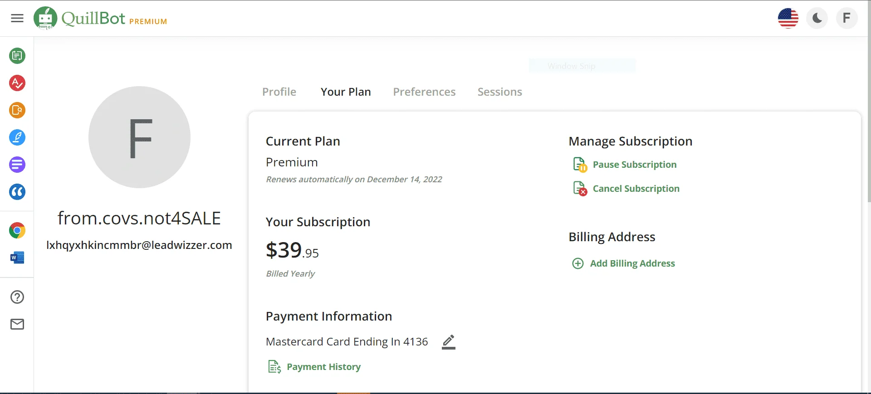
Task: Open the Chrome extension icon
Action: tap(17, 230)
